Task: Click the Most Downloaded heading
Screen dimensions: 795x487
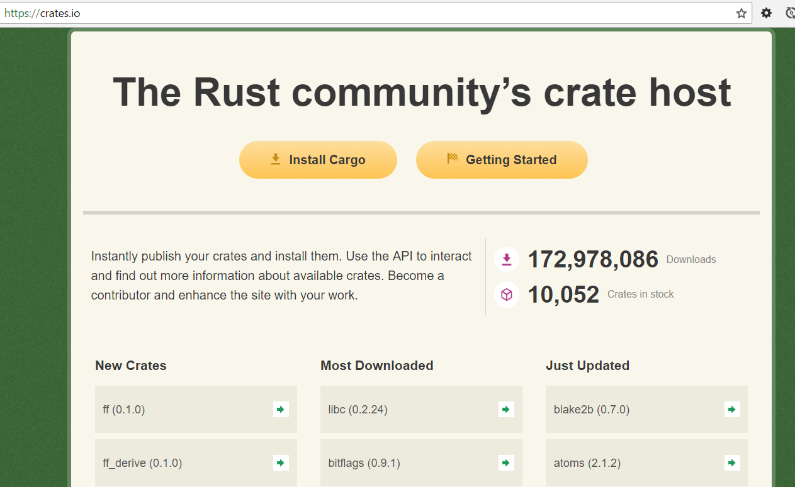Action: [377, 366]
